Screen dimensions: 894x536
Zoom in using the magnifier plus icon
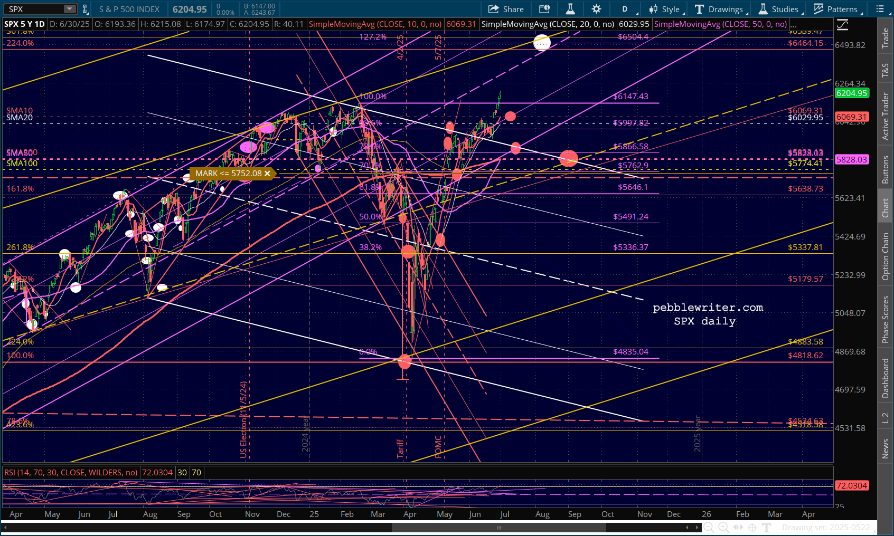(x=723, y=527)
